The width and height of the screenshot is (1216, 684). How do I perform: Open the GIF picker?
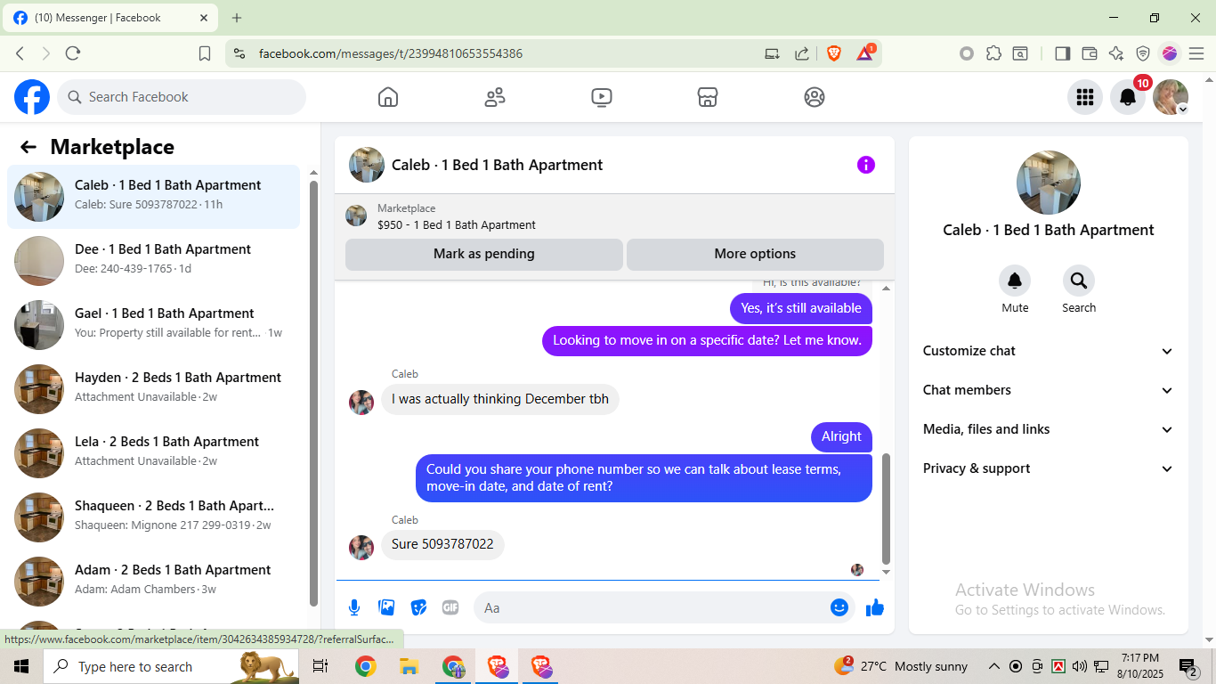pos(450,607)
